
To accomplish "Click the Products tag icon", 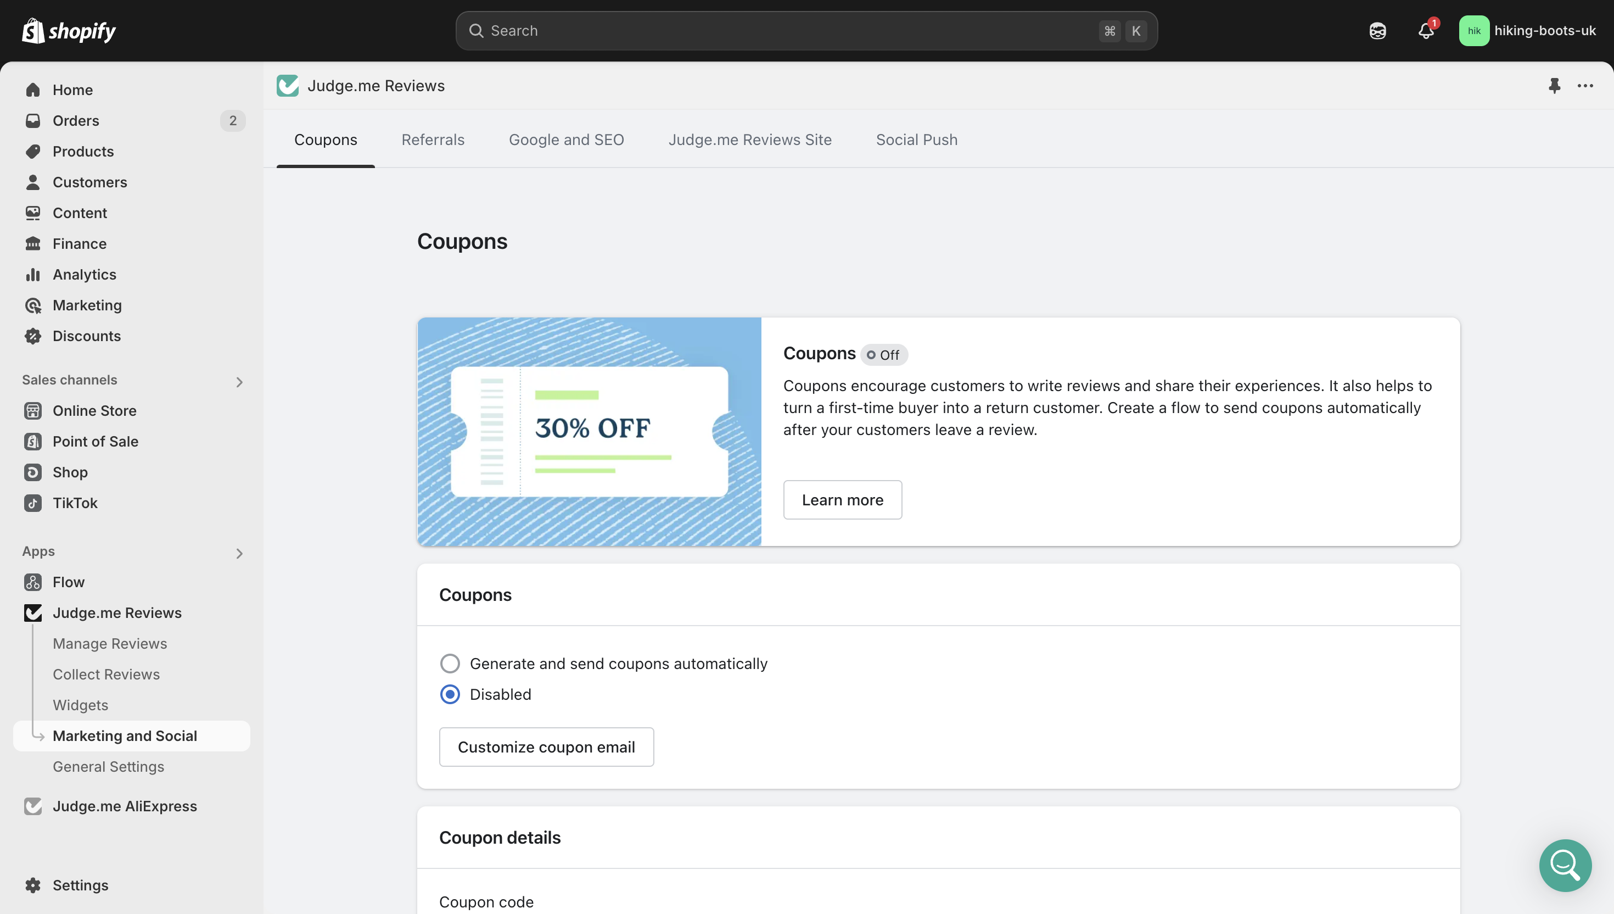I will click(33, 151).
